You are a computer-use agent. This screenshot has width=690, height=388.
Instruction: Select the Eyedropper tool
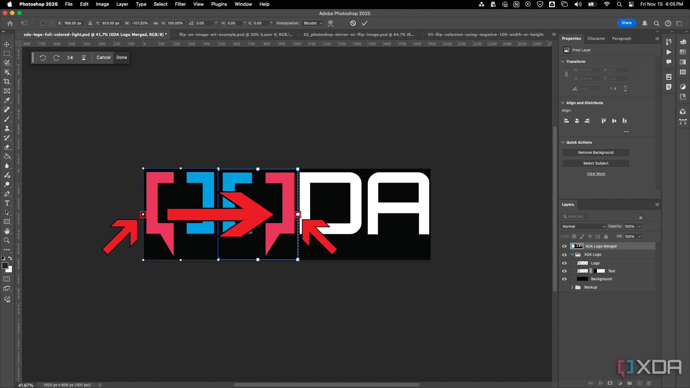click(7, 100)
